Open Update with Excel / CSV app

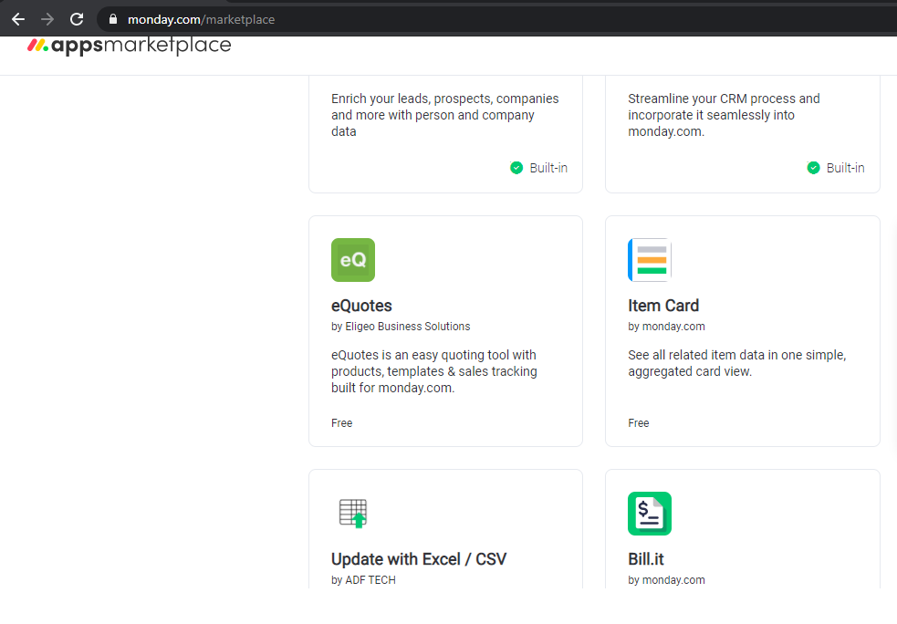(419, 559)
